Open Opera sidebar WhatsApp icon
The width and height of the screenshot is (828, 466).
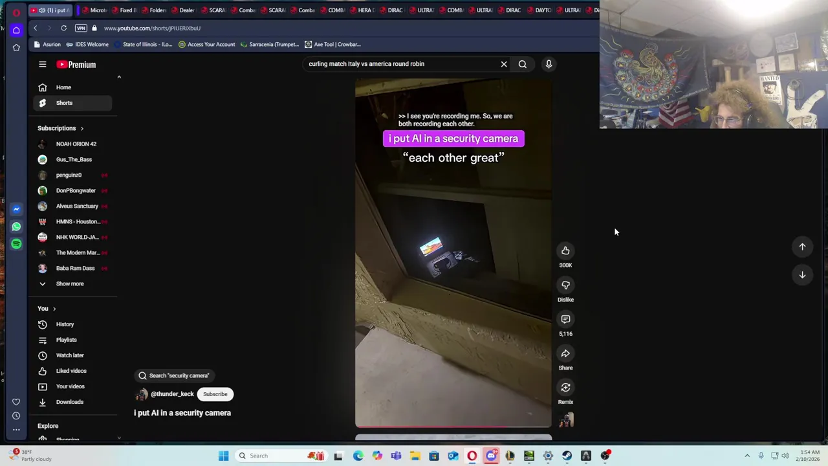pos(16,227)
